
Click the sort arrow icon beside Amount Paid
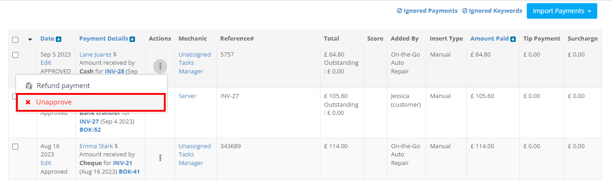pyautogui.click(x=513, y=39)
